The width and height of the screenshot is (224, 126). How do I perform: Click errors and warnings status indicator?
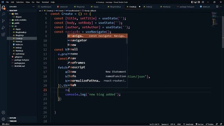pos(6,124)
